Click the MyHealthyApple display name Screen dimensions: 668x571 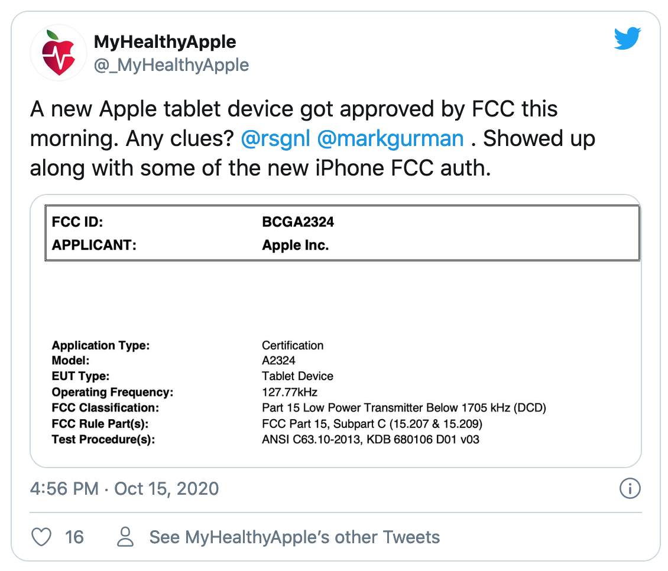[x=165, y=42]
